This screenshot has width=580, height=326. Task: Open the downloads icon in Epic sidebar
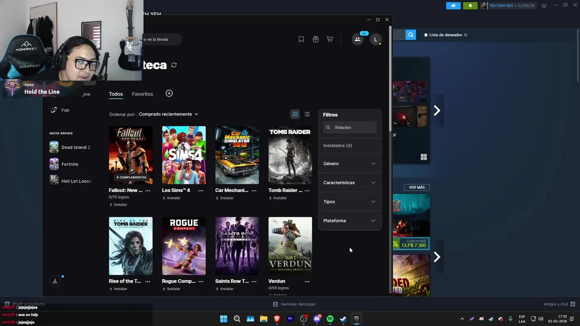[55, 281]
